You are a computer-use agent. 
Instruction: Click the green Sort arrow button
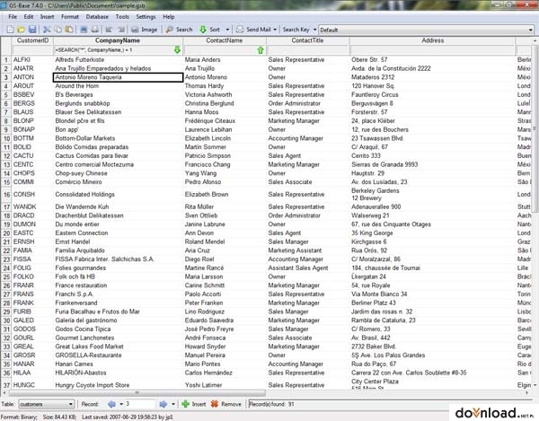(x=209, y=30)
